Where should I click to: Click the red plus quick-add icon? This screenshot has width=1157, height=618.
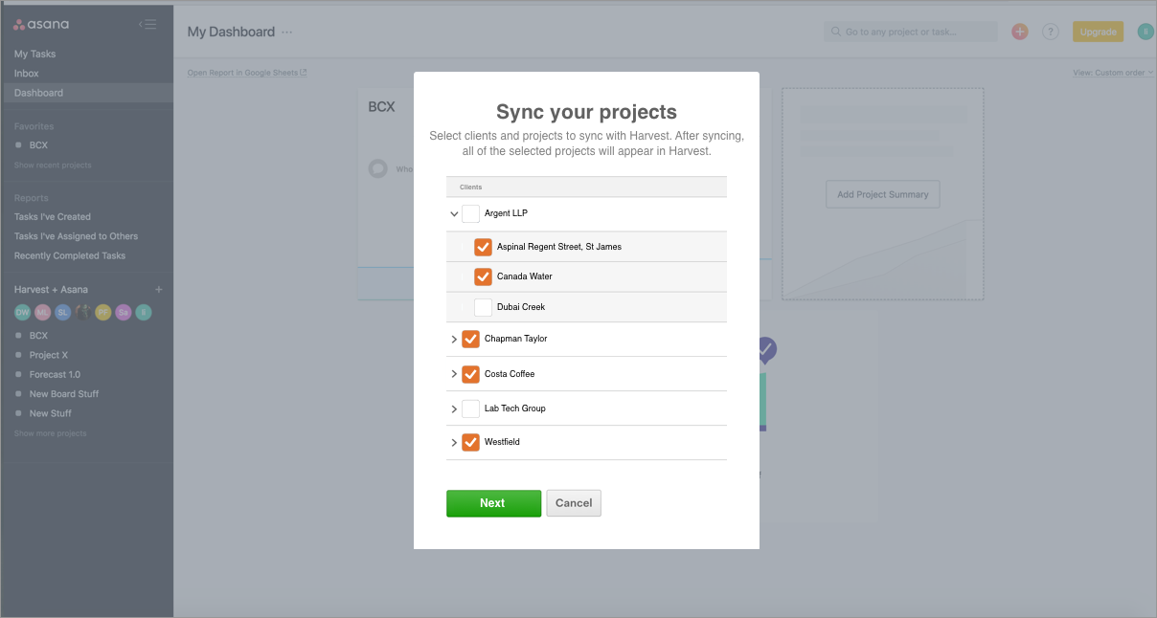[1019, 32]
